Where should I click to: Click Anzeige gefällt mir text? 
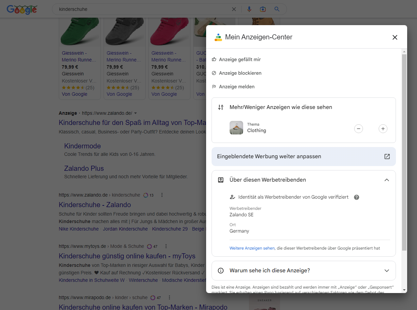pyautogui.click(x=240, y=59)
